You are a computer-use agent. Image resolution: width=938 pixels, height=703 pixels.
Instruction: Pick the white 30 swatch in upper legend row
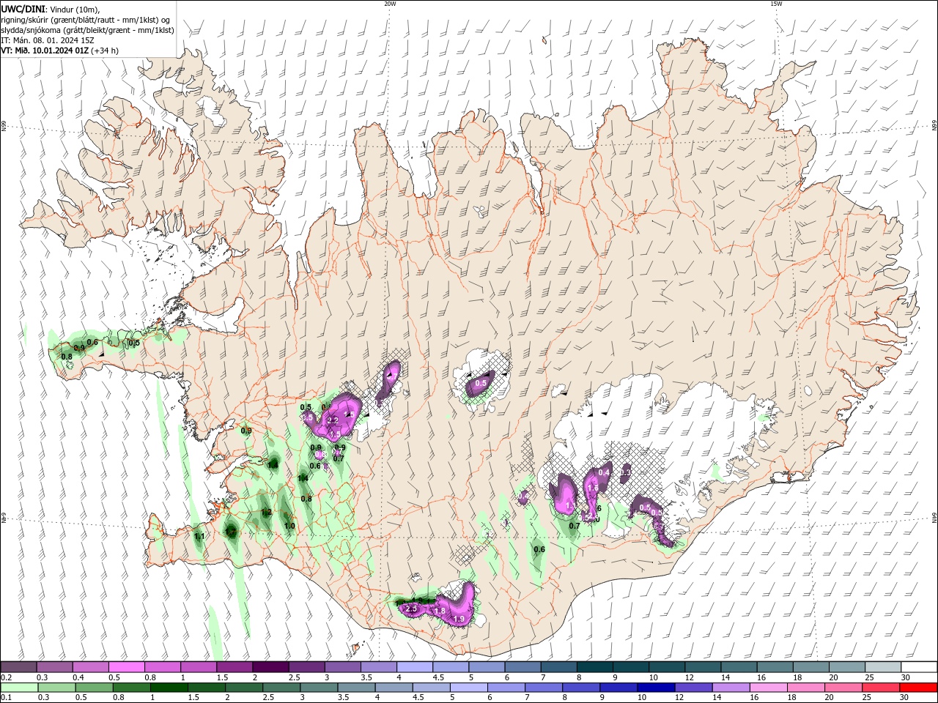click(918, 667)
